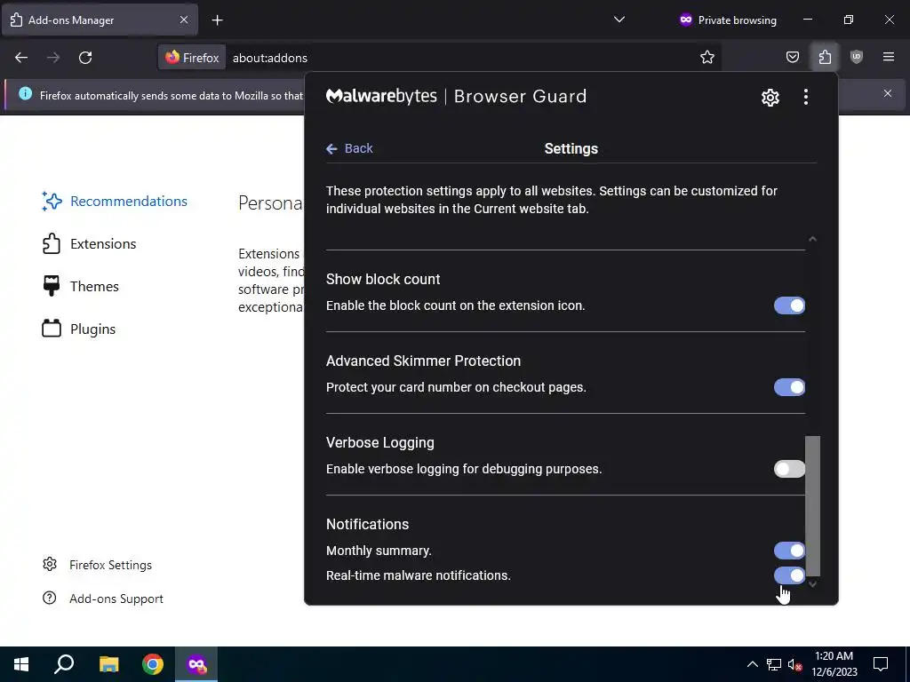Open Browser Guard settings gear icon

770,97
